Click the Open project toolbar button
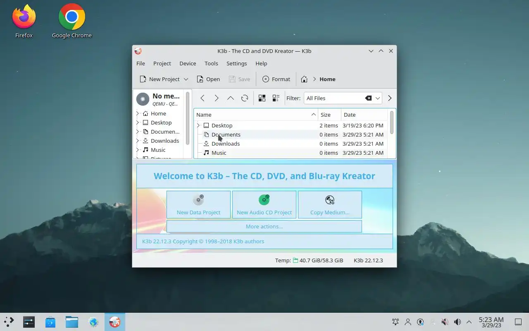This screenshot has width=529, height=331. (208, 79)
